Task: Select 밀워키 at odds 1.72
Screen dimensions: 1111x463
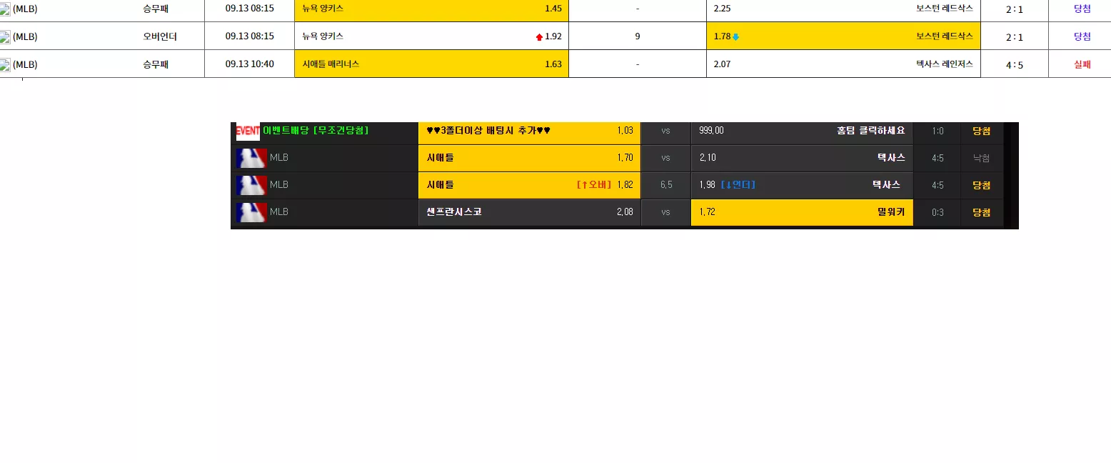Action: click(x=802, y=212)
